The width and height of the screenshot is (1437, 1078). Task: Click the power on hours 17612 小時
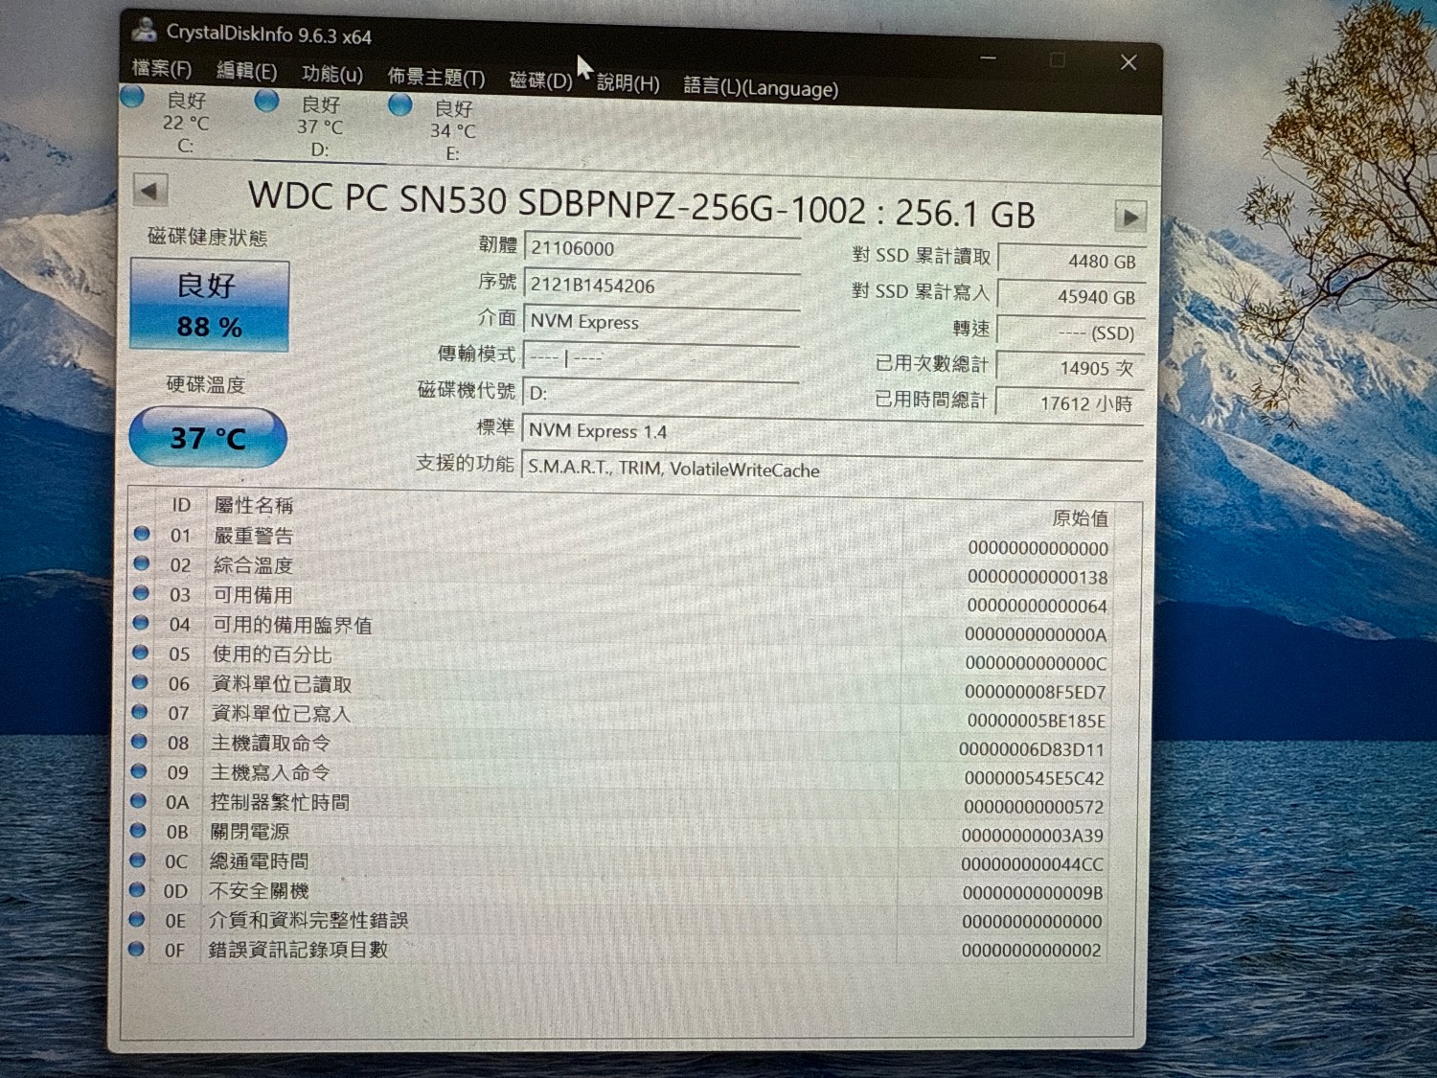click(1069, 403)
